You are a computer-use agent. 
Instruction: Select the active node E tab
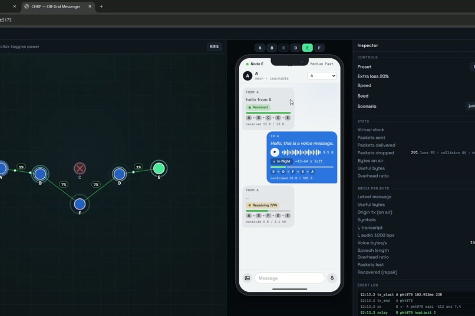point(308,48)
